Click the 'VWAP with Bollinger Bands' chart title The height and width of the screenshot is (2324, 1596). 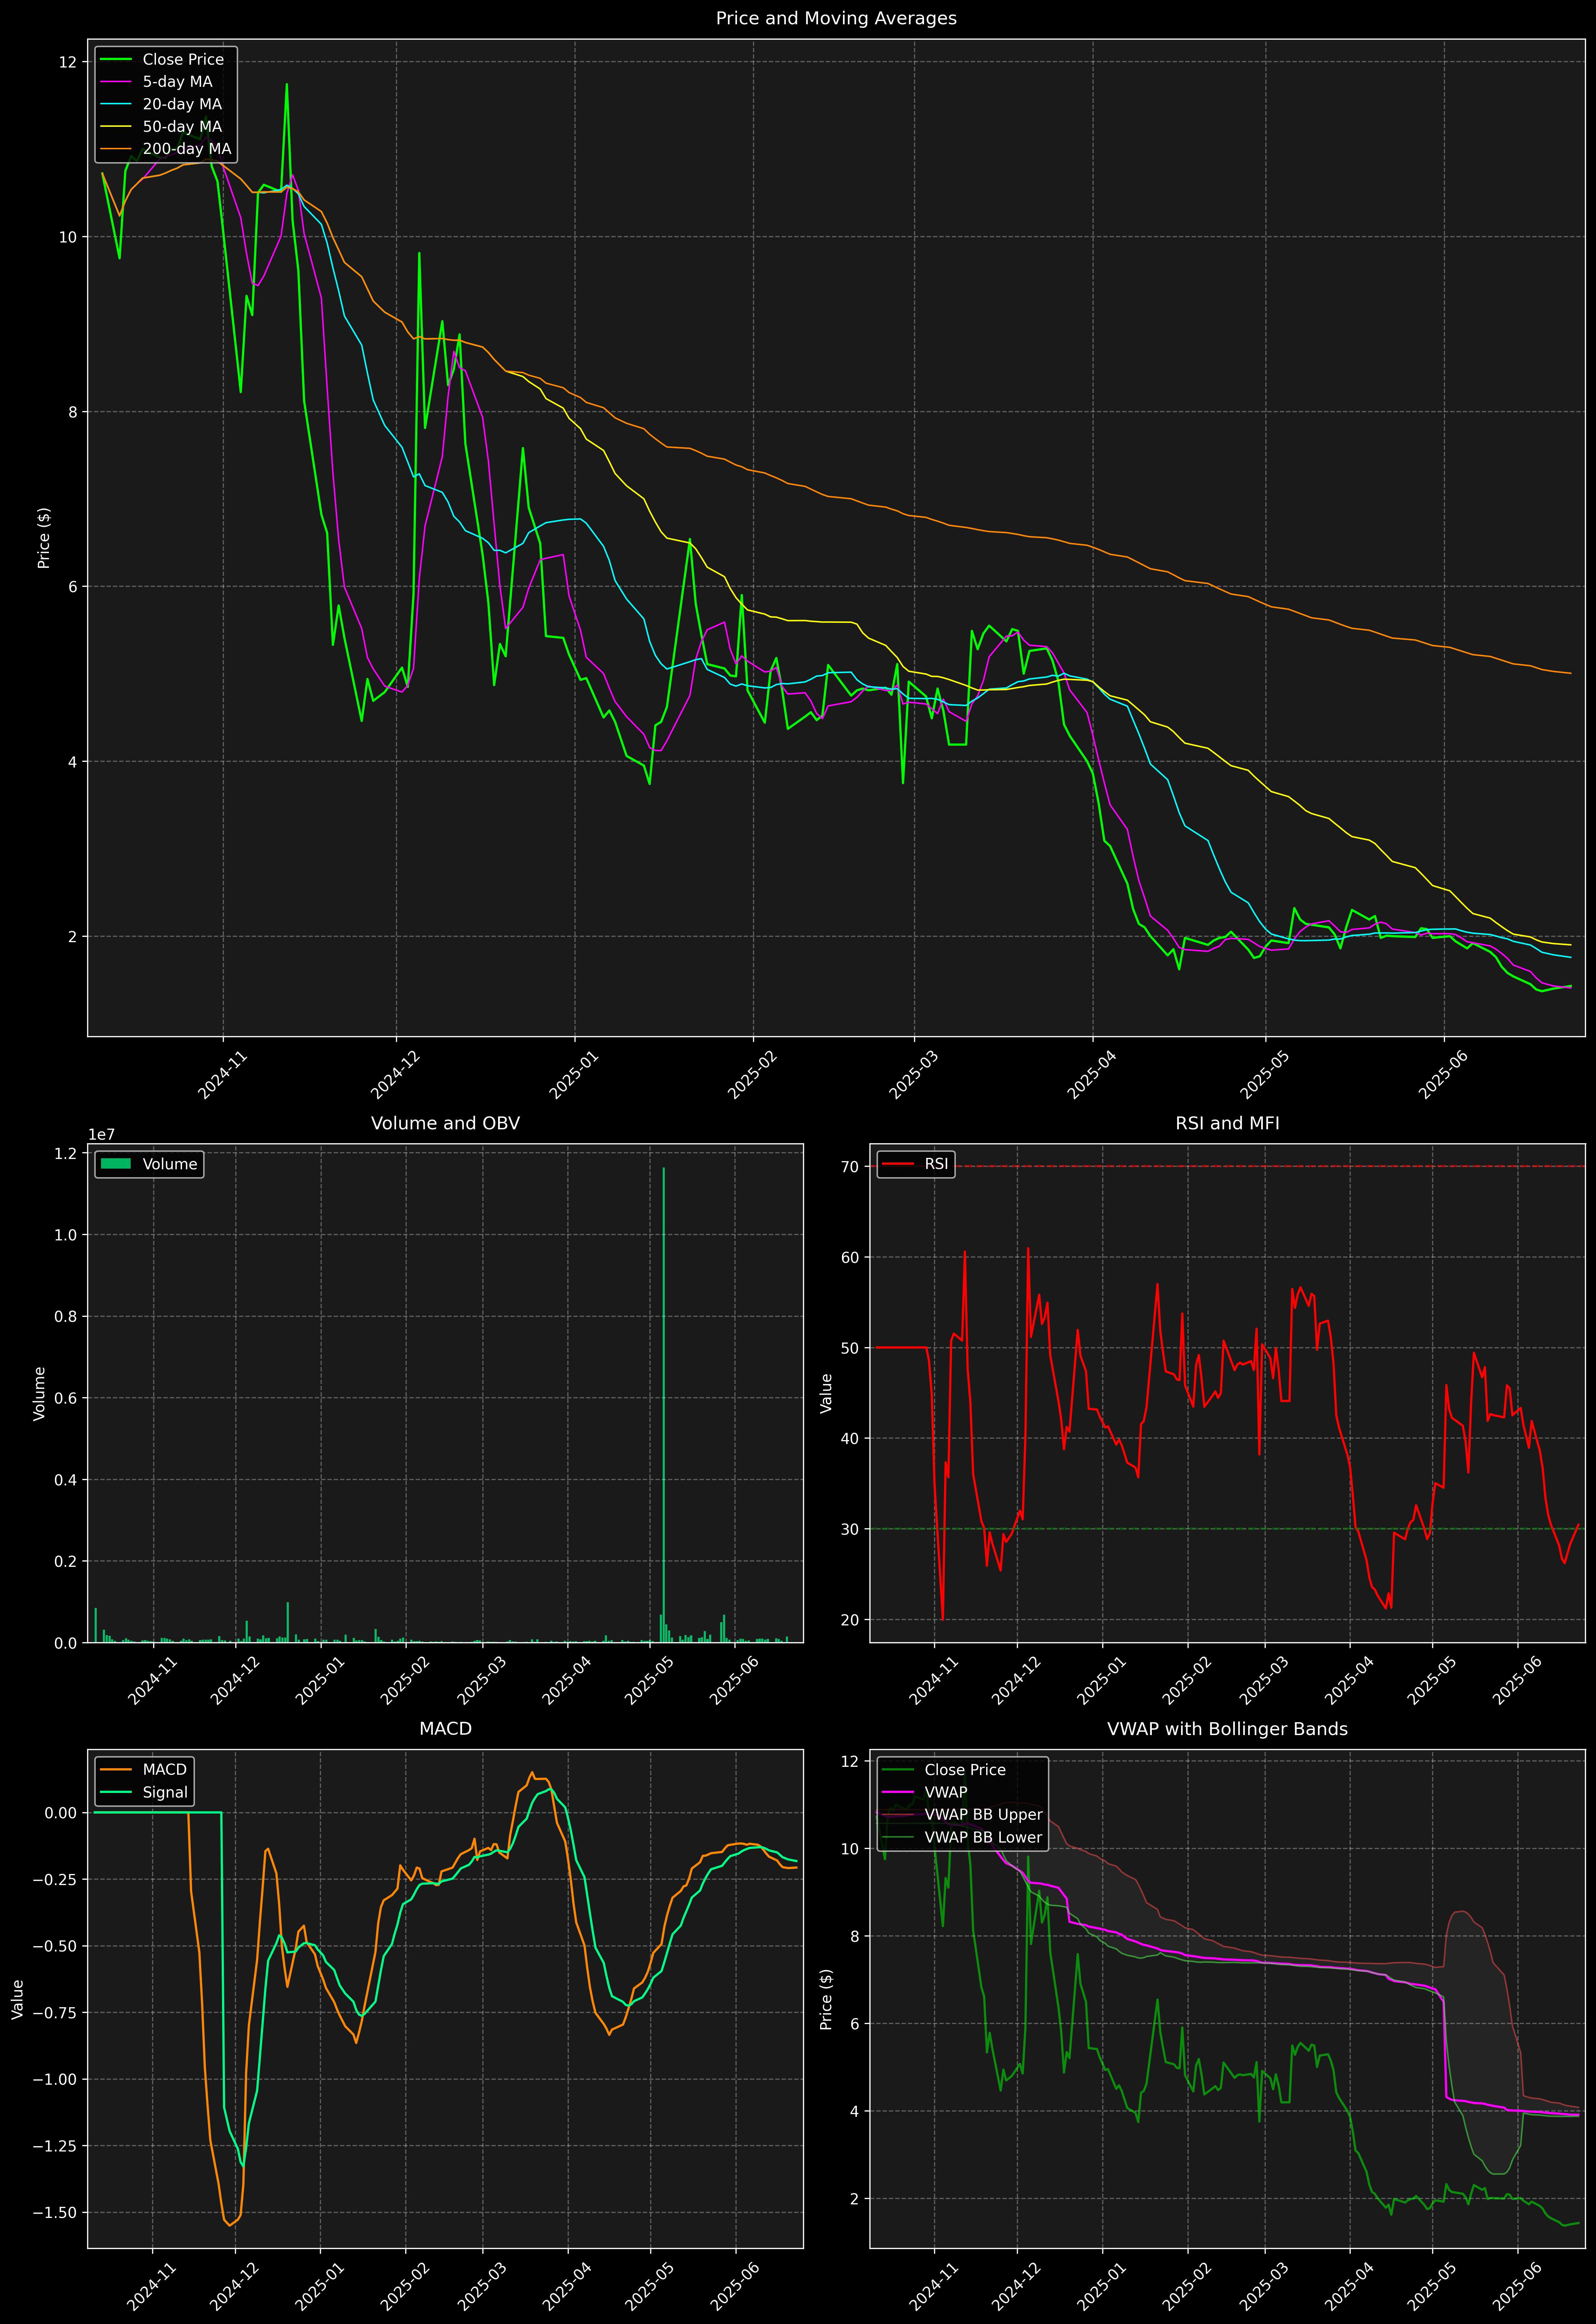[x=1227, y=1729]
